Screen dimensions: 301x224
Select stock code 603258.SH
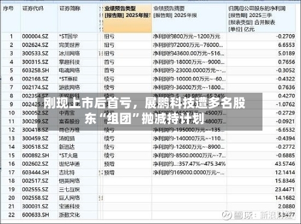36,70
